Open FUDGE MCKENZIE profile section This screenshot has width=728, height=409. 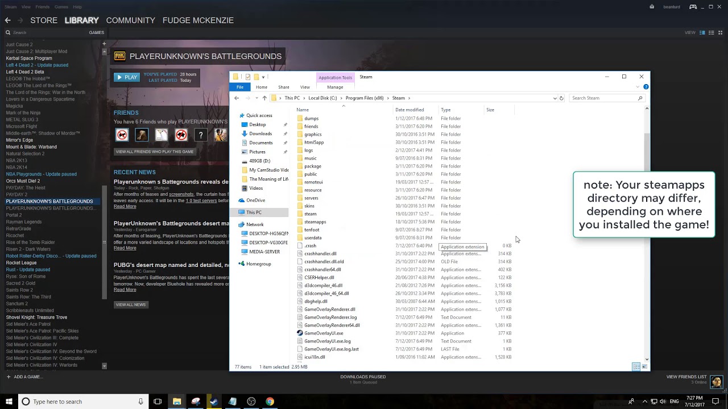pos(198,20)
